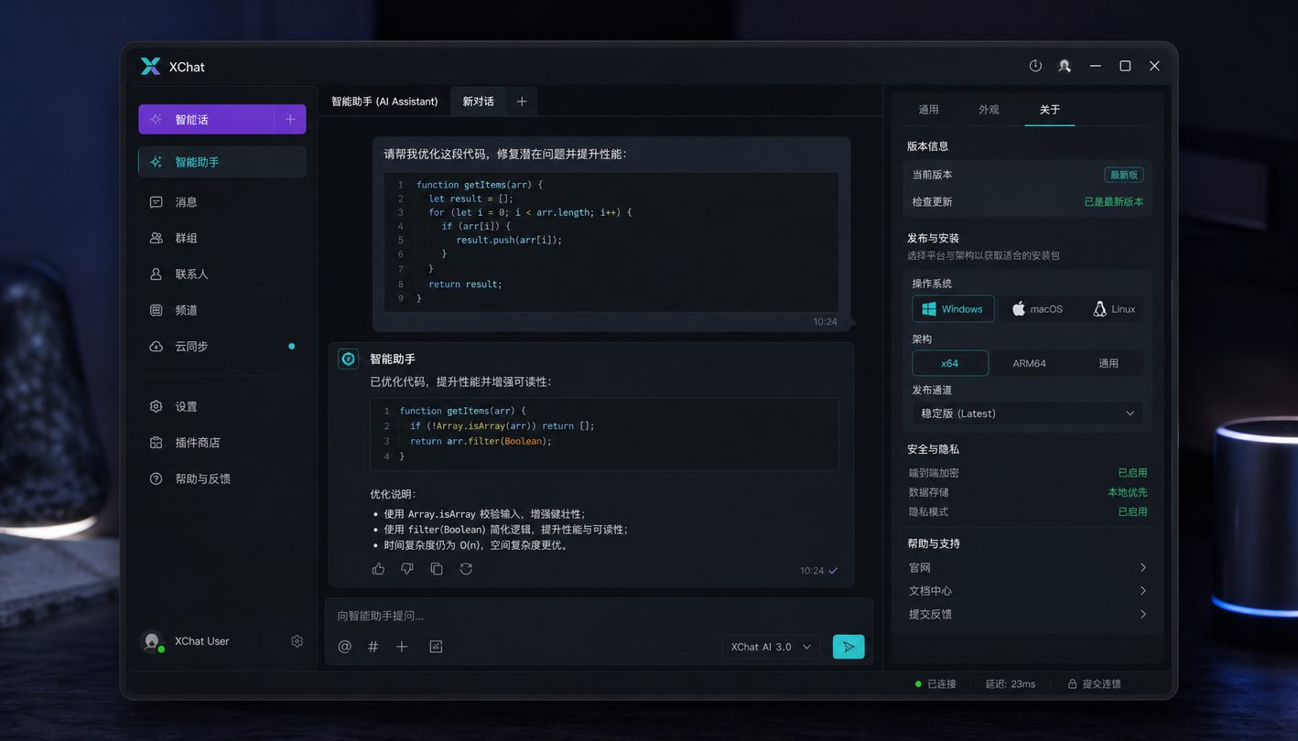
Task: Select ARM64 architecture option
Action: tap(1029, 363)
